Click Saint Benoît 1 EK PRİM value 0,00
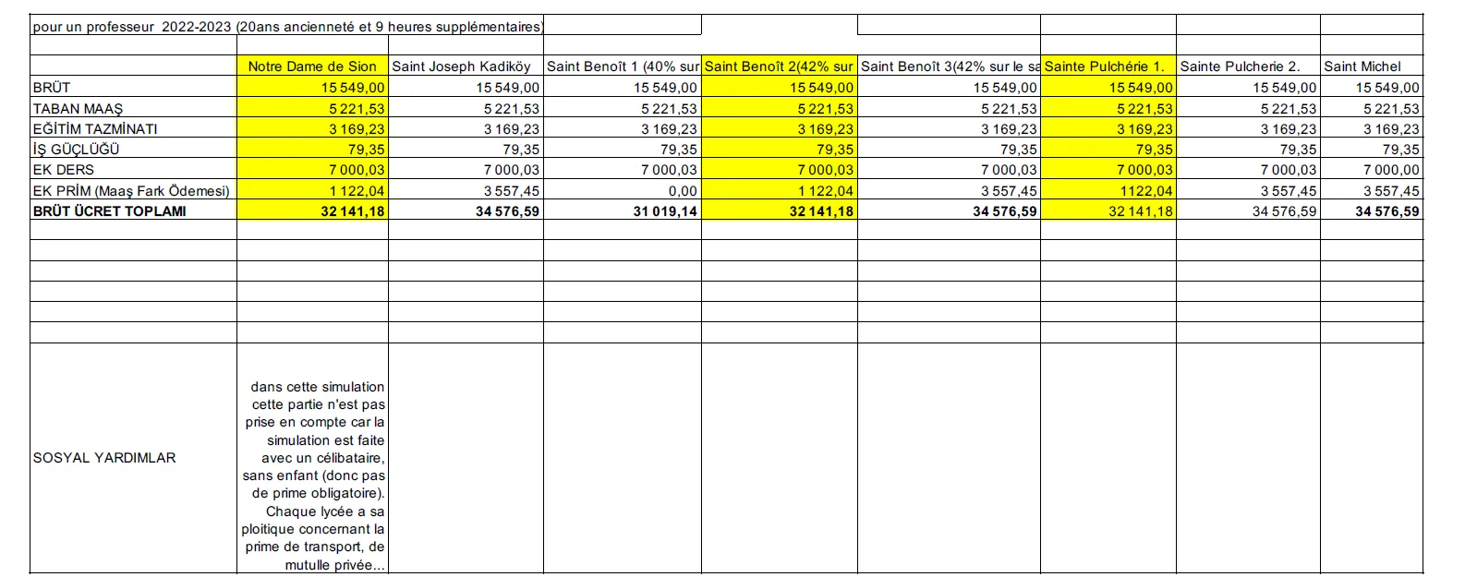Image resolution: width=1465 pixels, height=577 pixels. [623, 190]
